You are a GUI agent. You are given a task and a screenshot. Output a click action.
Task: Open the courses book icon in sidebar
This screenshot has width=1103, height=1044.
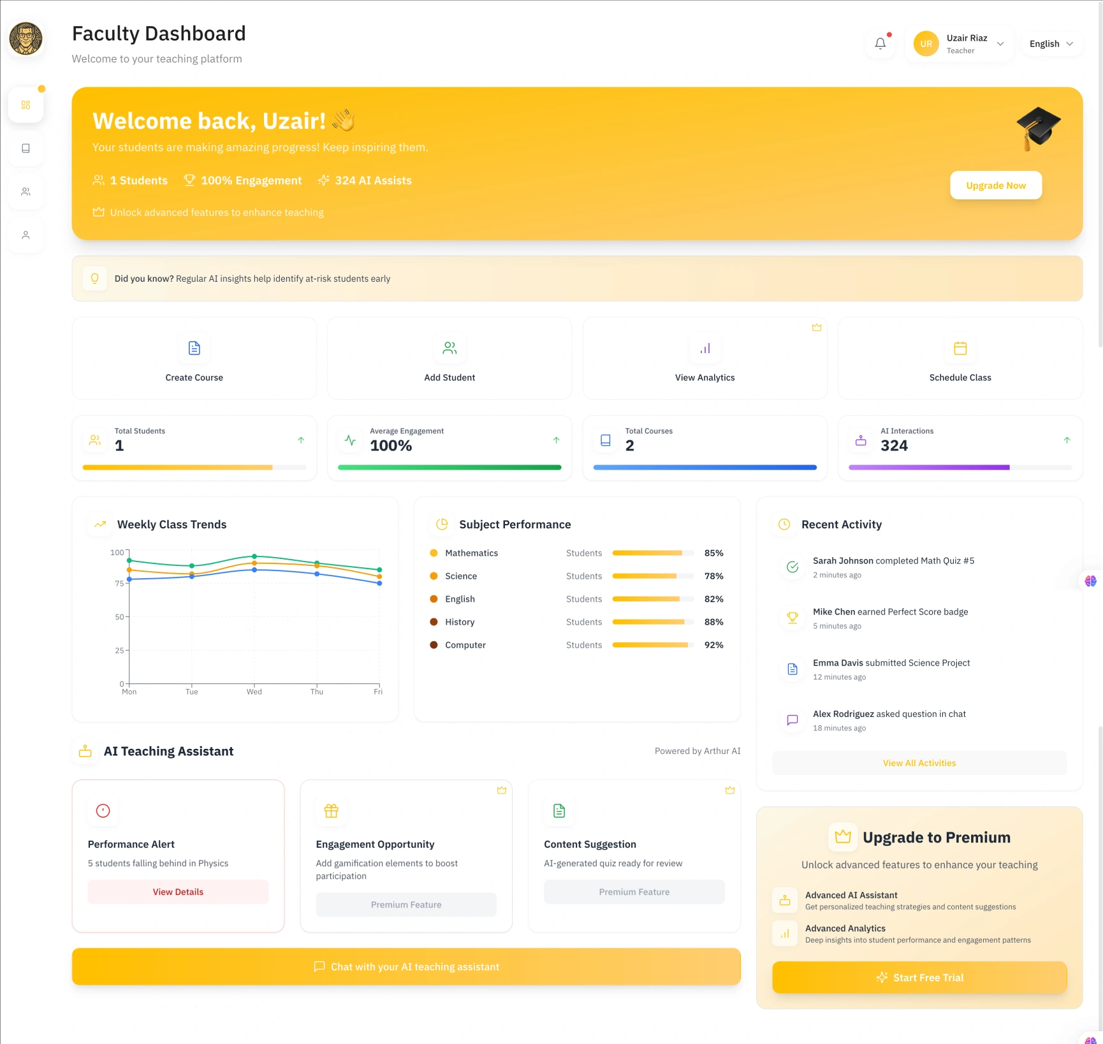tap(26, 149)
